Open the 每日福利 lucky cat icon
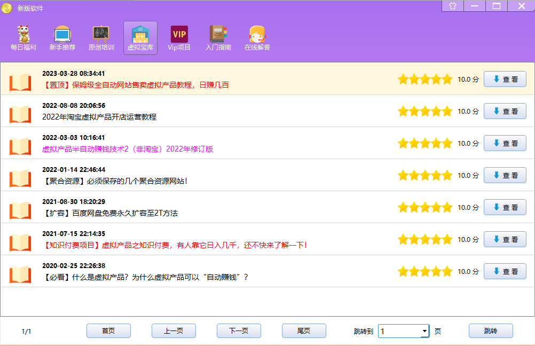The width and height of the screenshot is (535, 346). (23, 35)
